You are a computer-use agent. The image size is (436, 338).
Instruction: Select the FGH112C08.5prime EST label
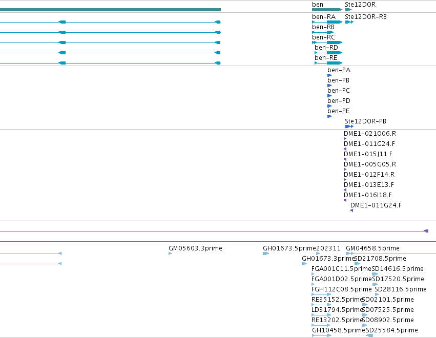[x=341, y=289]
